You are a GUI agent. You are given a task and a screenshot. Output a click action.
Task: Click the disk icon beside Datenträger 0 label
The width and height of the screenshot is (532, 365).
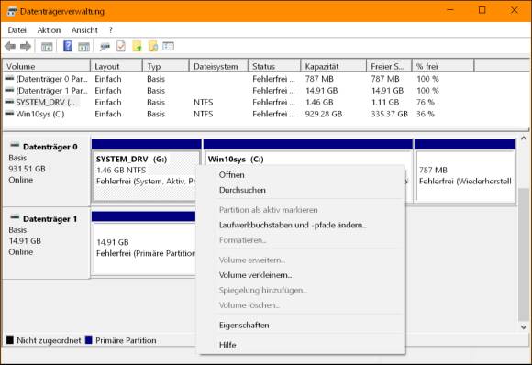point(15,145)
